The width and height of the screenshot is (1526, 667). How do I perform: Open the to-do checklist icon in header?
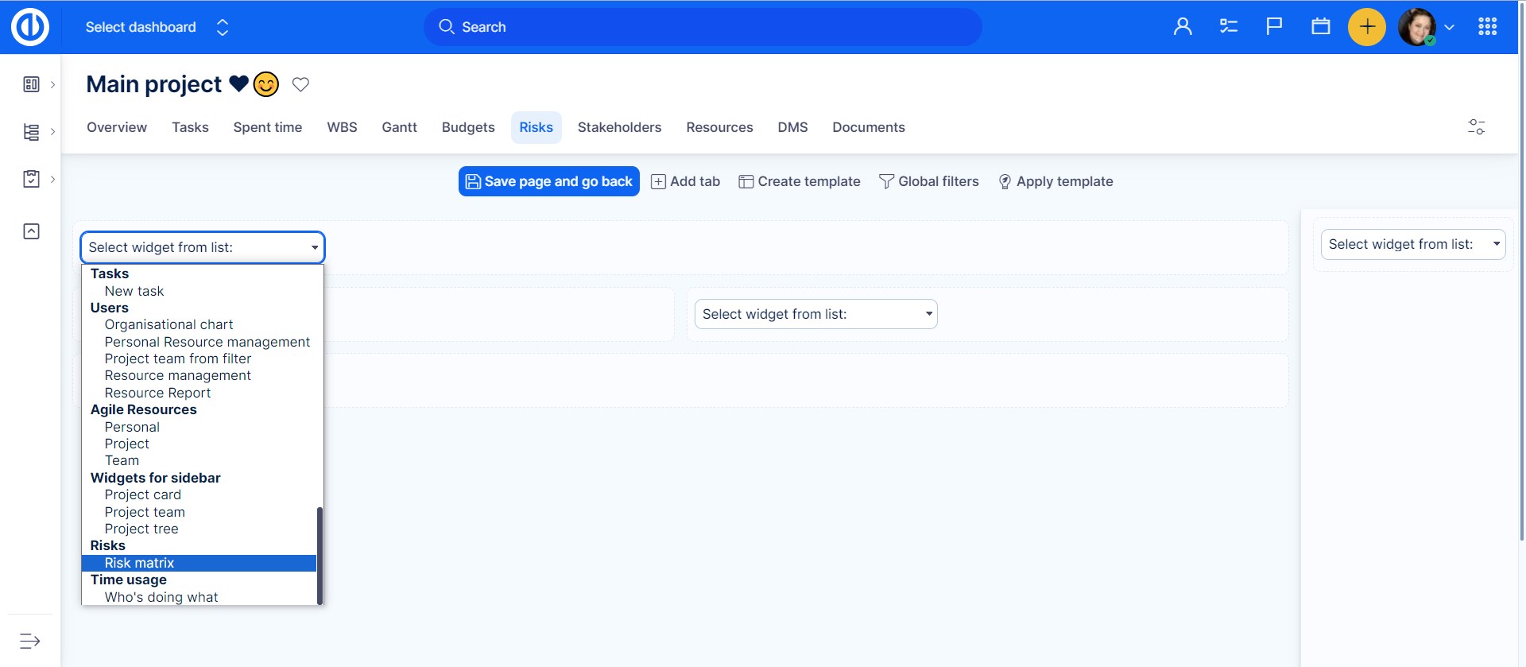point(1229,27)
